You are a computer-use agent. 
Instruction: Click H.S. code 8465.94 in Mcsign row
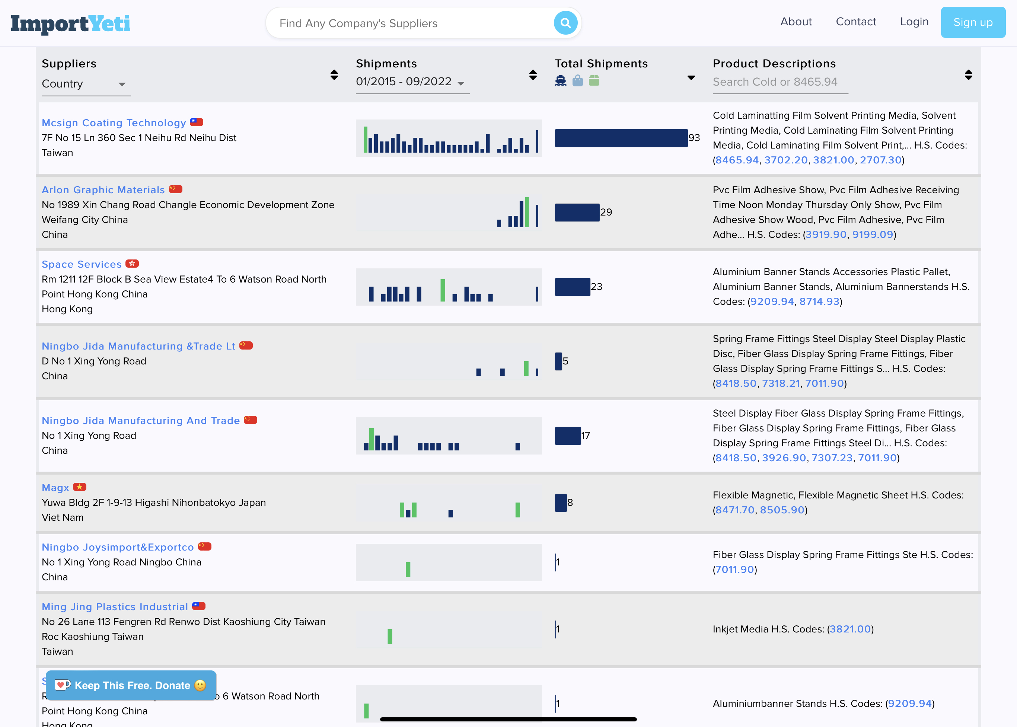[x=737, y=160]
